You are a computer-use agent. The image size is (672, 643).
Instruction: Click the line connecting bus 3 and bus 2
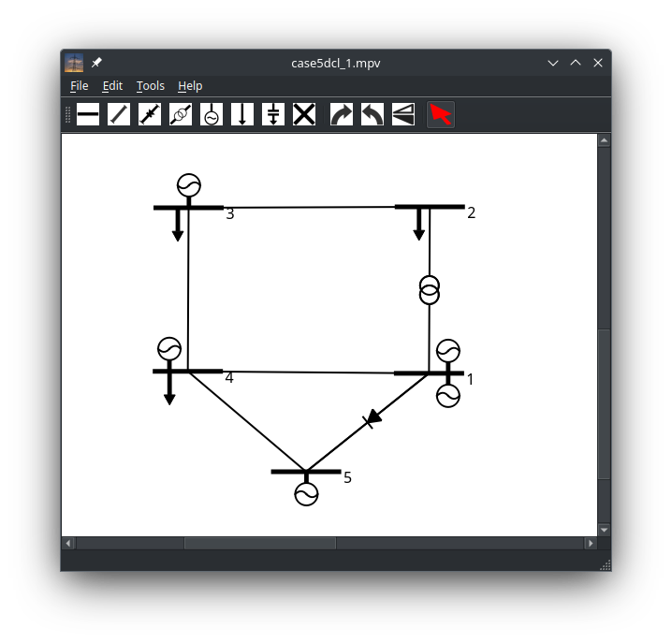(x=309, y=208)
